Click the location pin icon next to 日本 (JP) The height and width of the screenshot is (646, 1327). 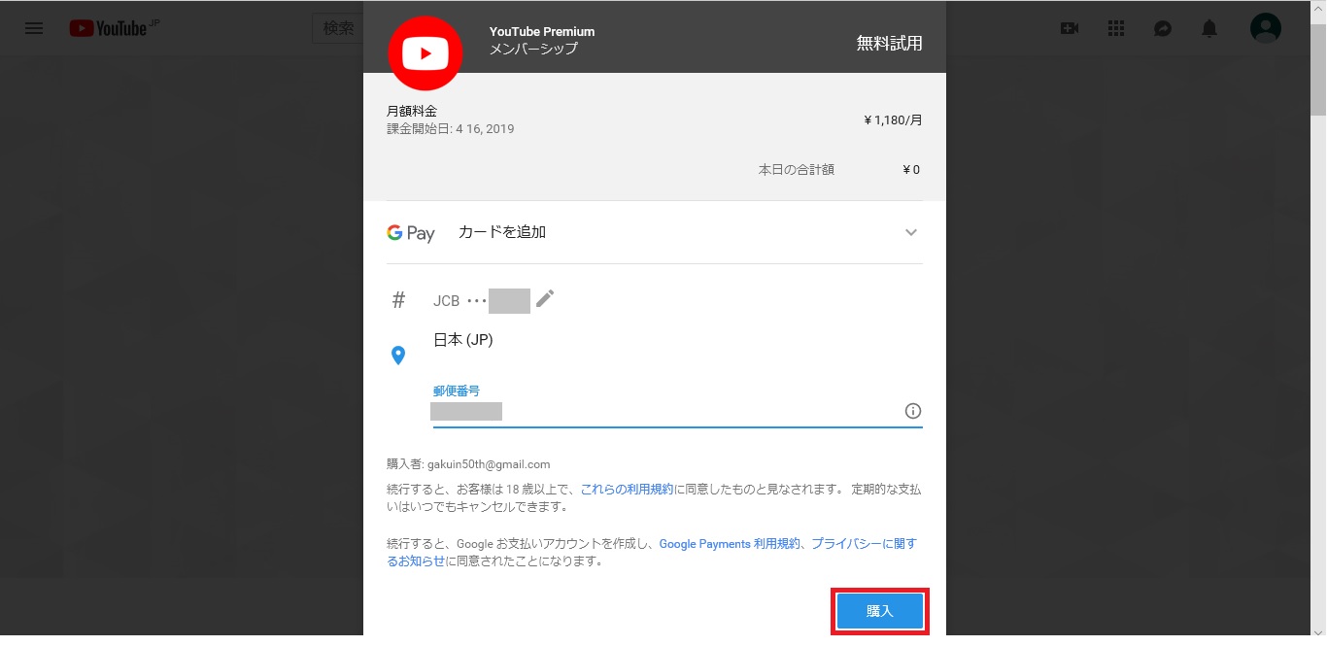click(398, 354)
